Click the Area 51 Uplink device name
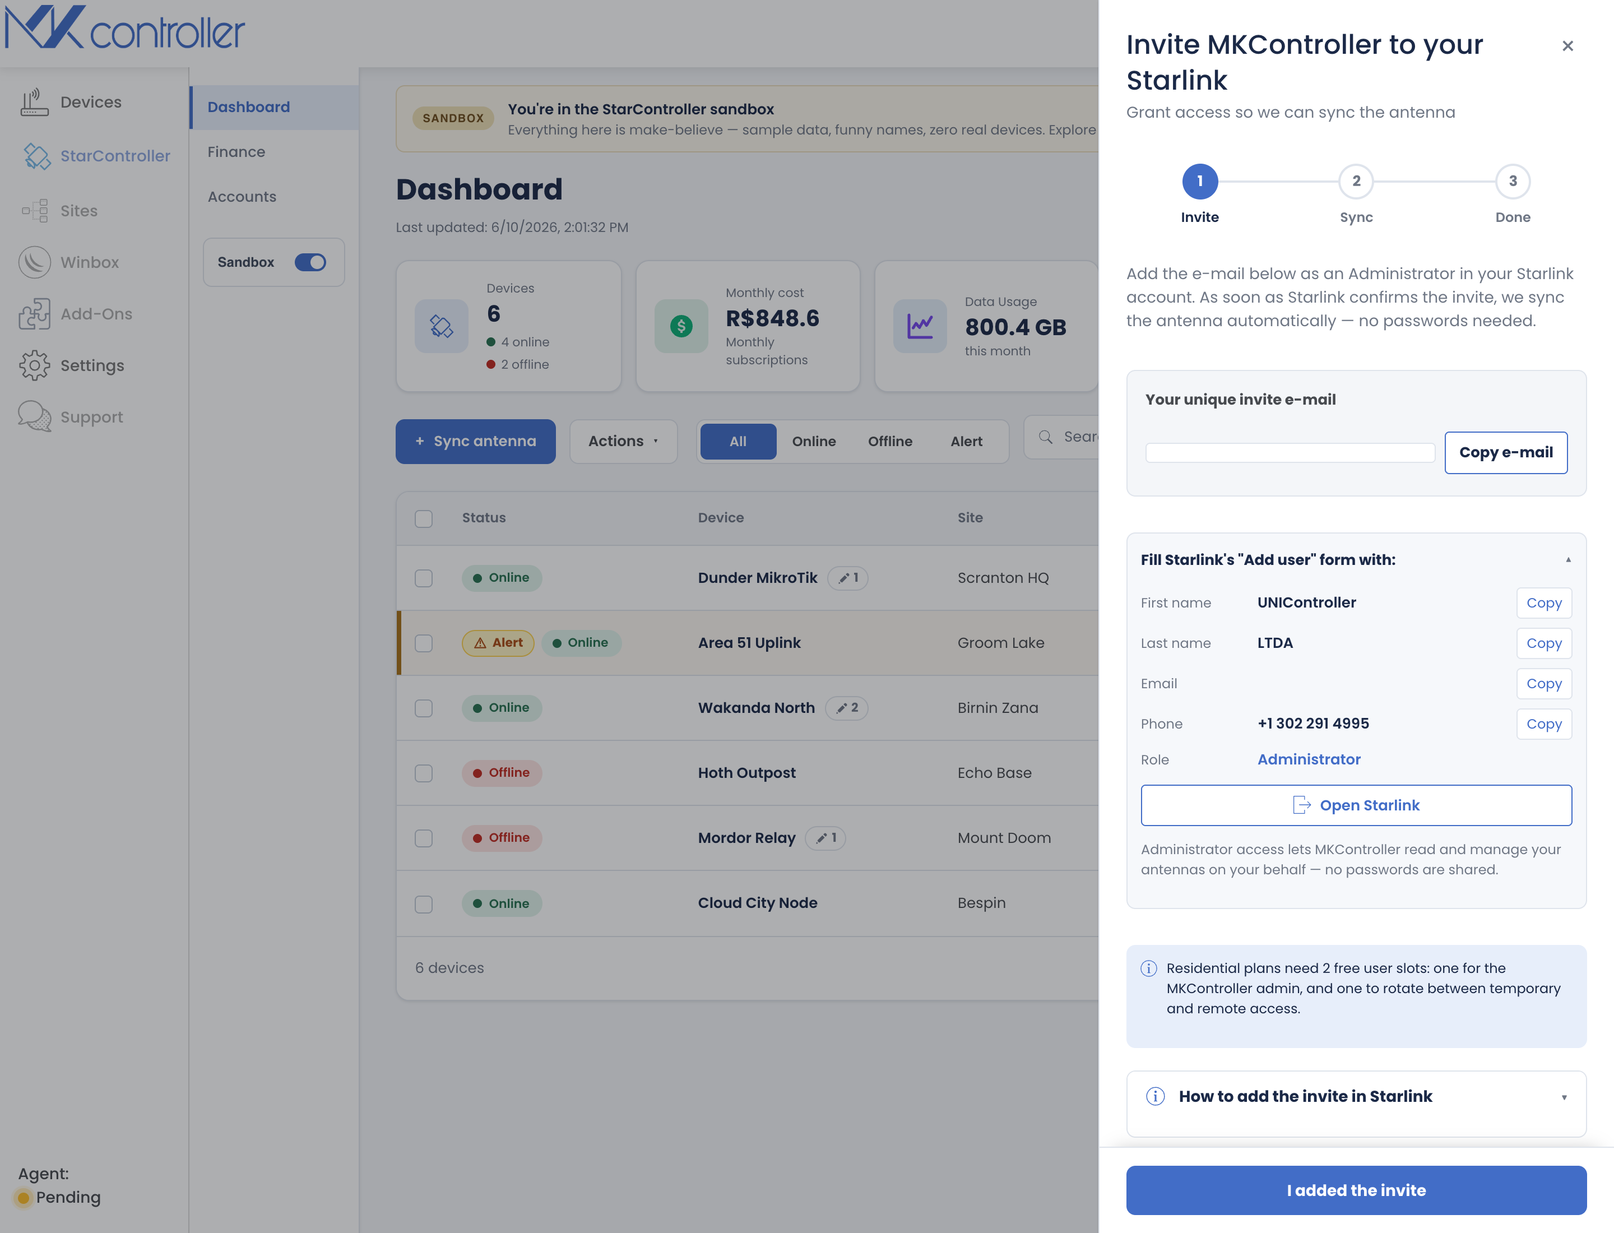The width and height of the screenshot is (1614, 1233). click(x=749, y=643)
